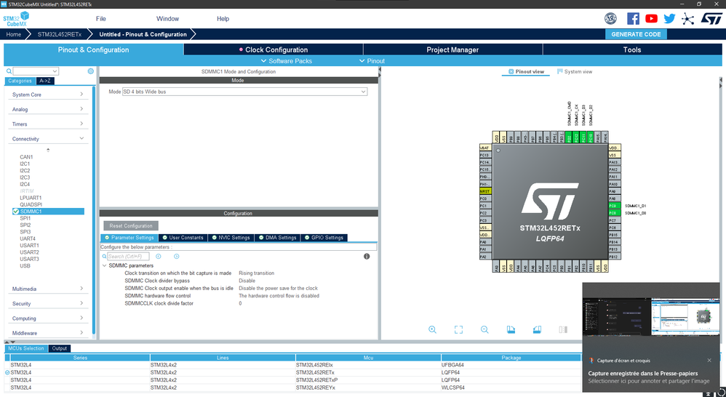
Task: Show the A->Z peripheral list tab
Action: (45, 81)
